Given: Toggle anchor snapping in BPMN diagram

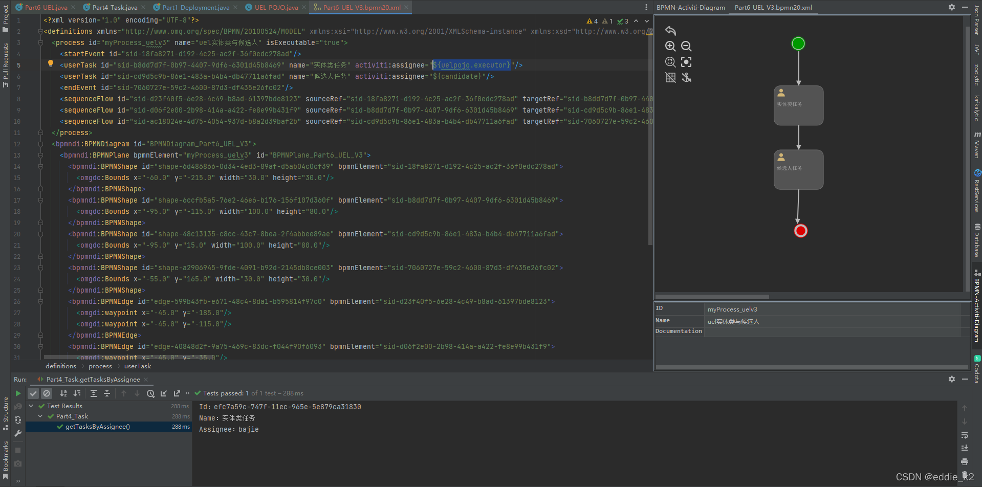Looking at the screenshot, I should click(686, 77).
